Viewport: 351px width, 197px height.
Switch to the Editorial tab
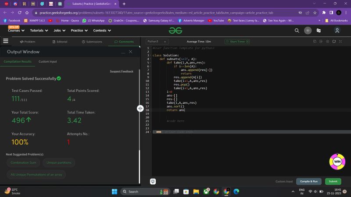pyautogui.click(x=60, y=42)
